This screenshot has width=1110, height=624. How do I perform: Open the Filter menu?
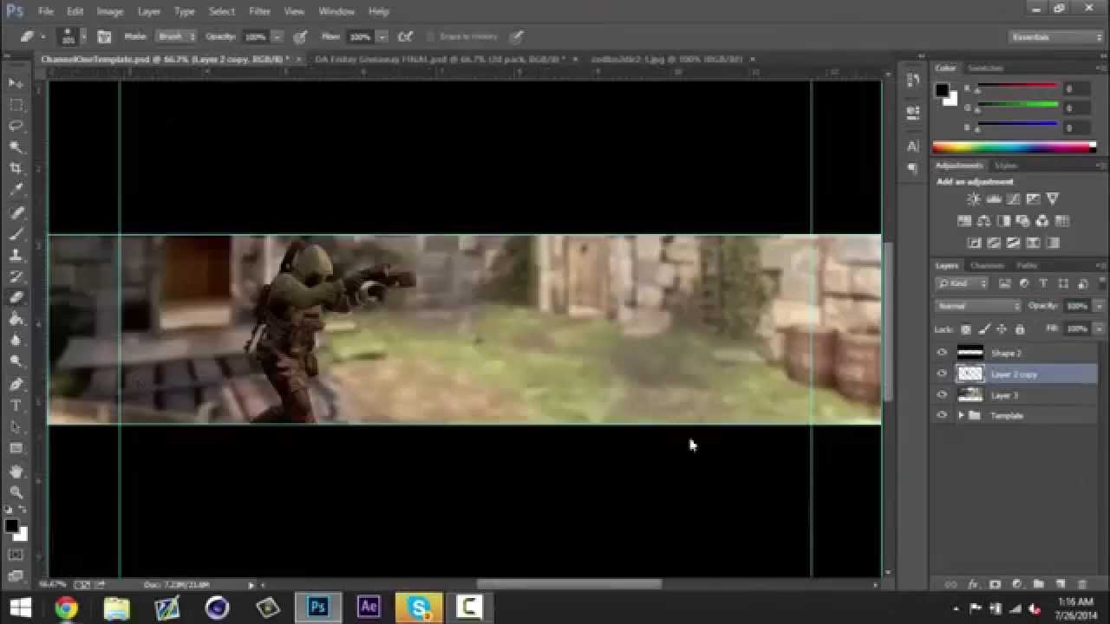(259, 11)
